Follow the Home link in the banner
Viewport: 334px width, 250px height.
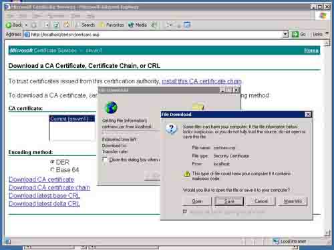click(311, 51)
